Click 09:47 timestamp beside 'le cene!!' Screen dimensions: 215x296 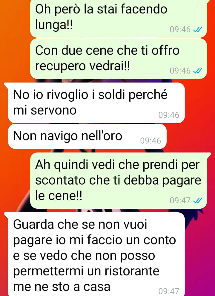(x=180, y=201)
